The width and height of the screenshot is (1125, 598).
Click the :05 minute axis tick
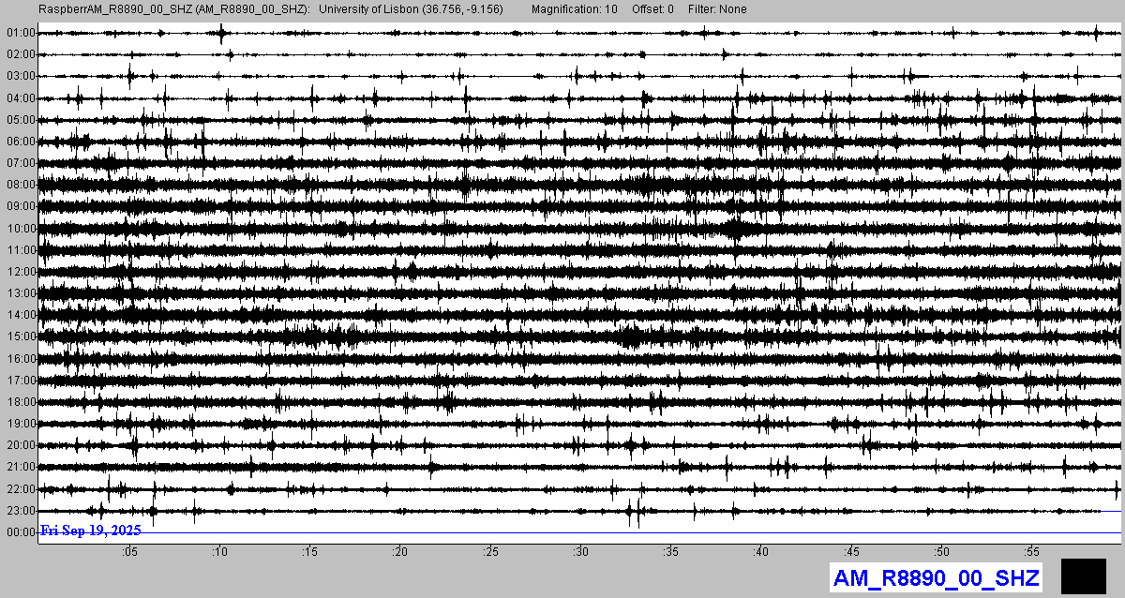(129, 552)
